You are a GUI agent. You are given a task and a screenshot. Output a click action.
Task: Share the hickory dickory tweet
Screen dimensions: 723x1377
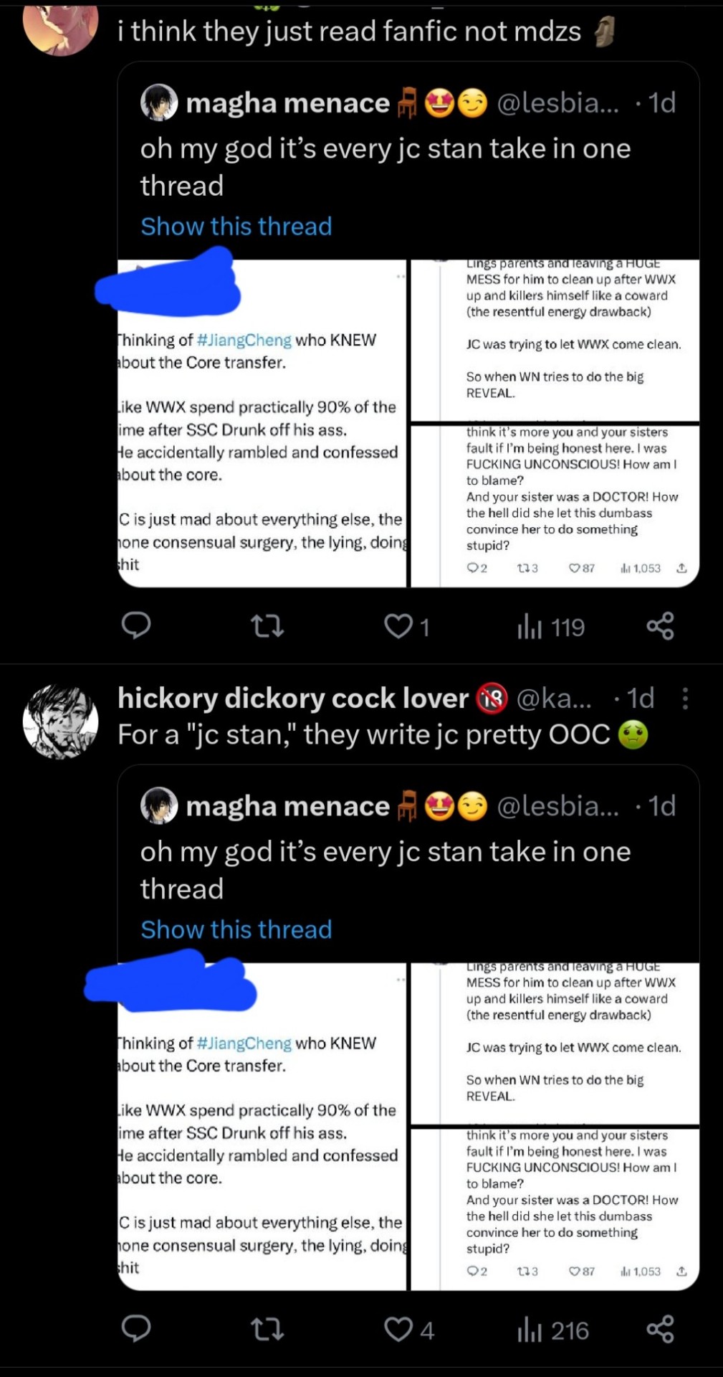point(660,1330)
